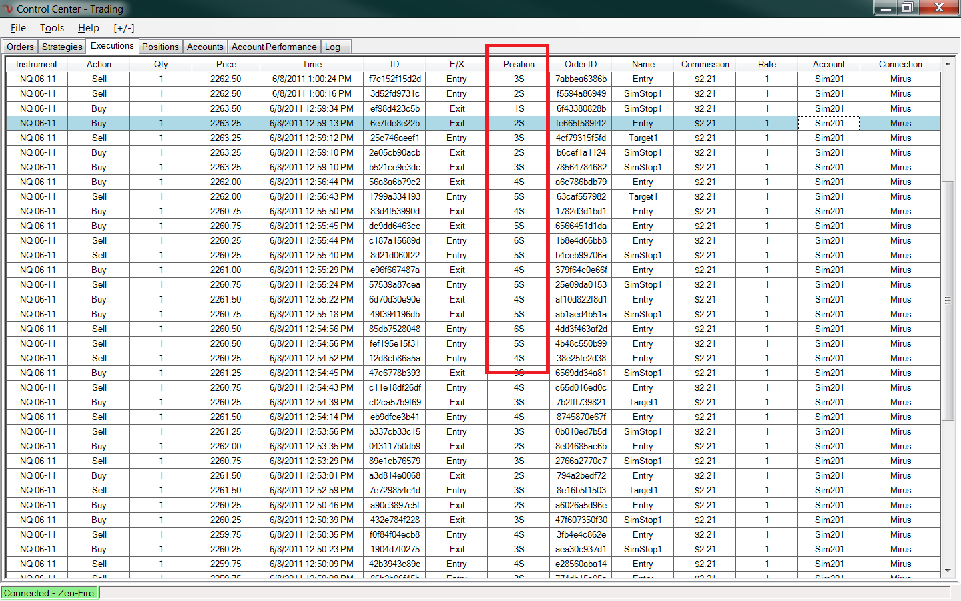The height and width of the screenshot is (601, 961).
Task: Click the time cell 6/8/2011 12:54:43 PM
Action: pyautogui.click(x=312, y=387)
